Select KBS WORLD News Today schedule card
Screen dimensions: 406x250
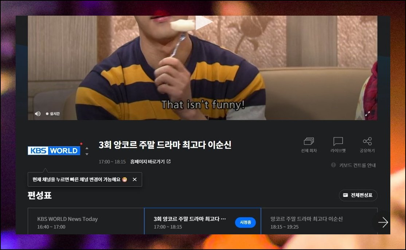click(x=86, y=221)
